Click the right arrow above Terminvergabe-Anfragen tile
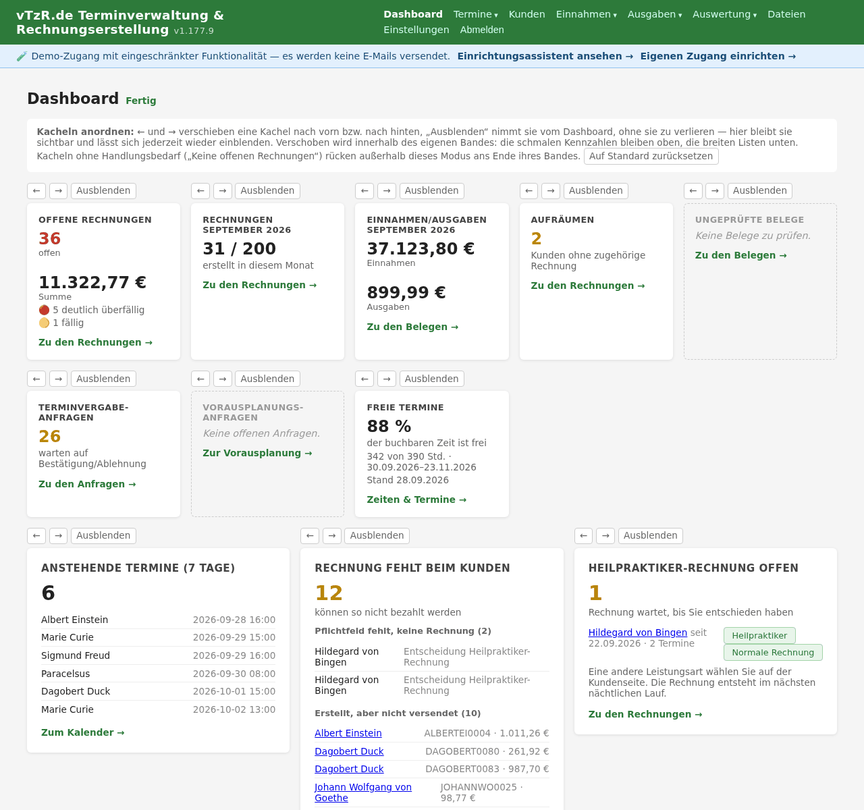 [58, 379]
